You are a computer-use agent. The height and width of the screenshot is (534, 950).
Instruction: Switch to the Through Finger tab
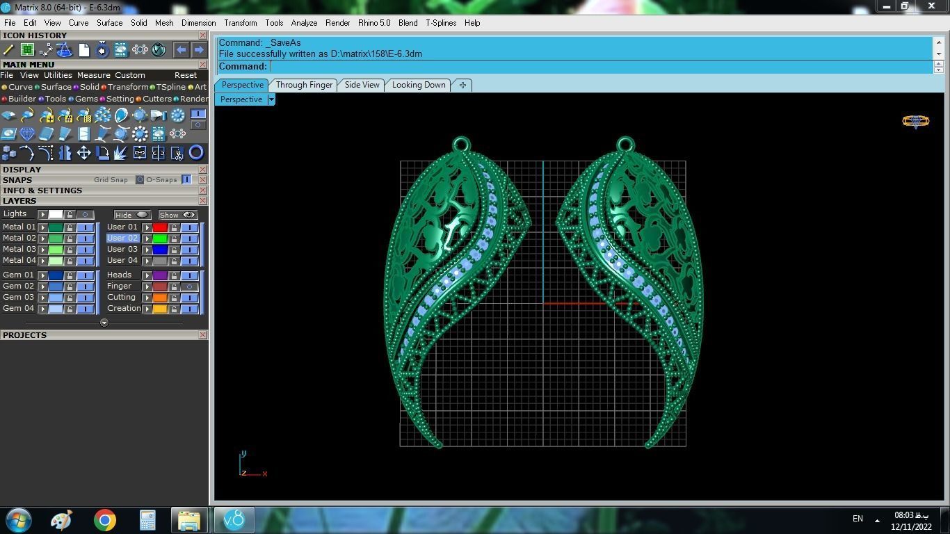[304, 85]
